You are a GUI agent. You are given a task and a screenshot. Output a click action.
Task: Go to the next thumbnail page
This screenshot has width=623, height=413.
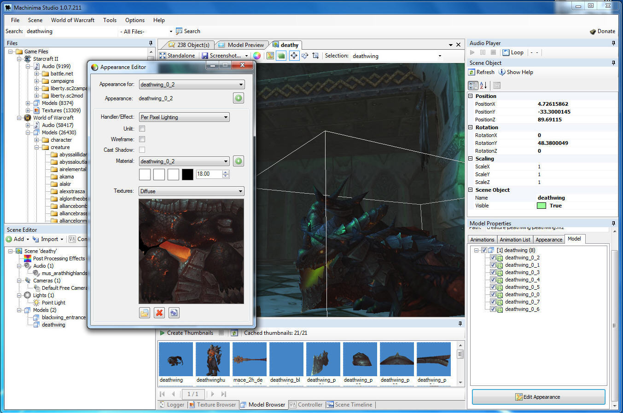213,394
